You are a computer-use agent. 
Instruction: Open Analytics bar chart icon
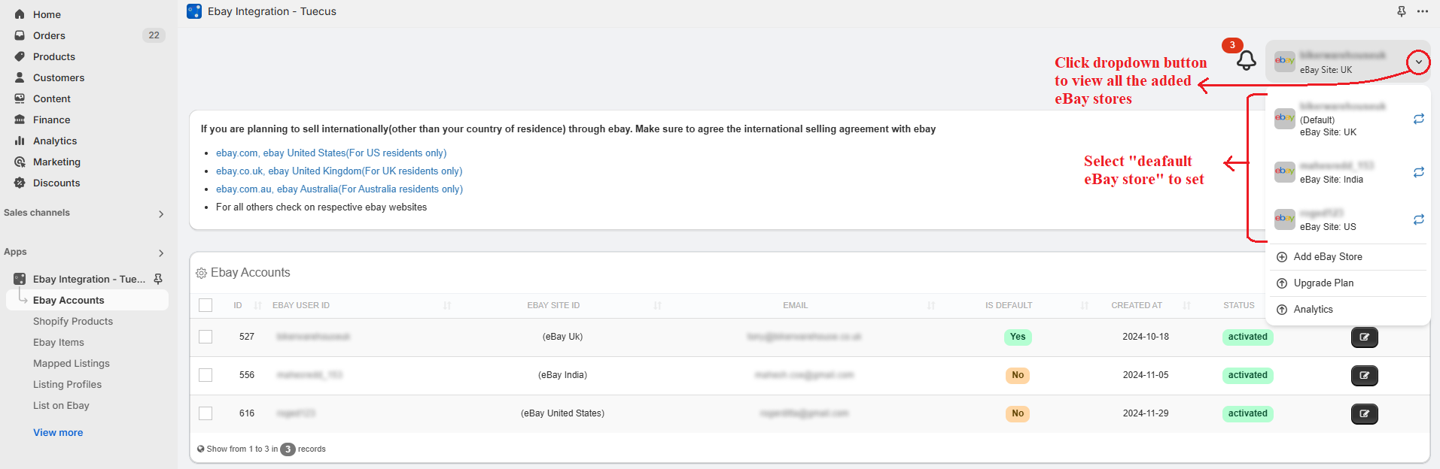[20, 141]
